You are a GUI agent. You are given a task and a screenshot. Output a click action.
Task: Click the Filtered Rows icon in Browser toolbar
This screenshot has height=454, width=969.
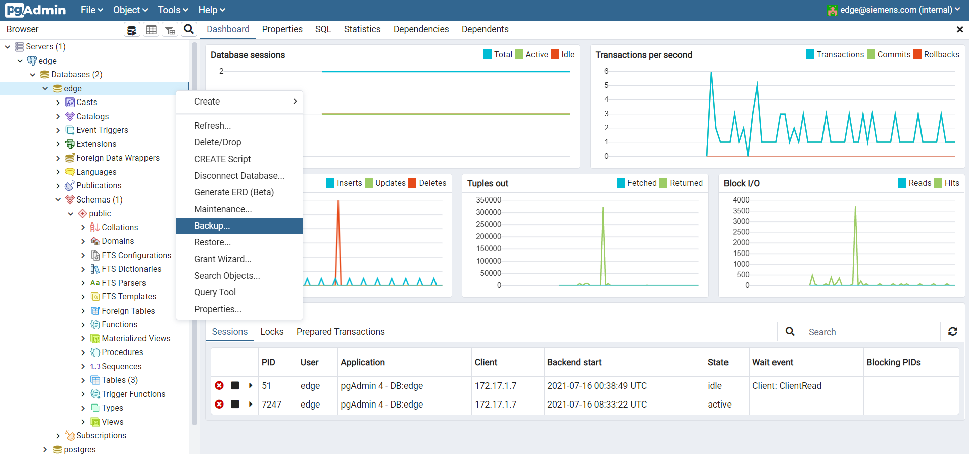pyautogui.click(x=170, y=30)
